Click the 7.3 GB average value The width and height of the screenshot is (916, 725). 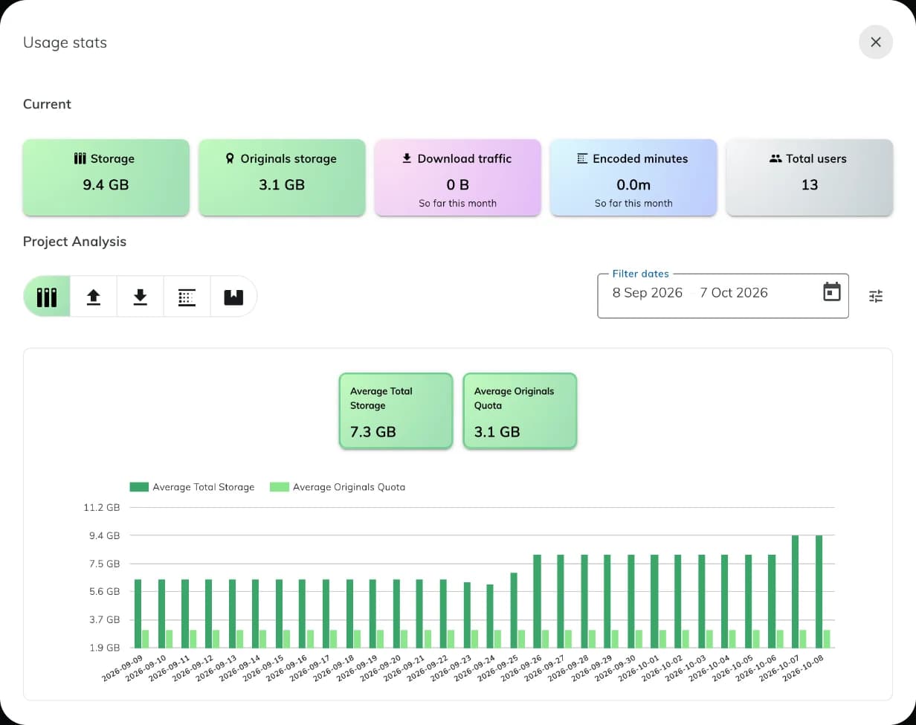coord(372,431)
